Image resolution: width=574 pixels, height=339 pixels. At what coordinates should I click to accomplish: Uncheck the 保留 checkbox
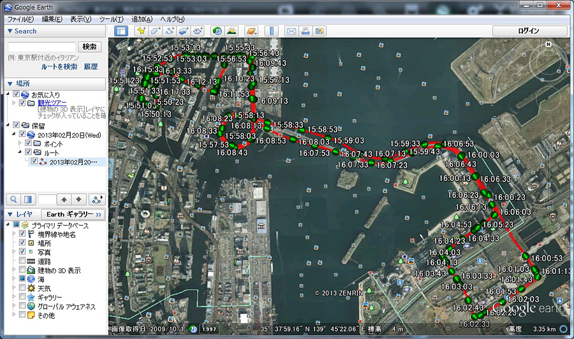coord(16,126)
